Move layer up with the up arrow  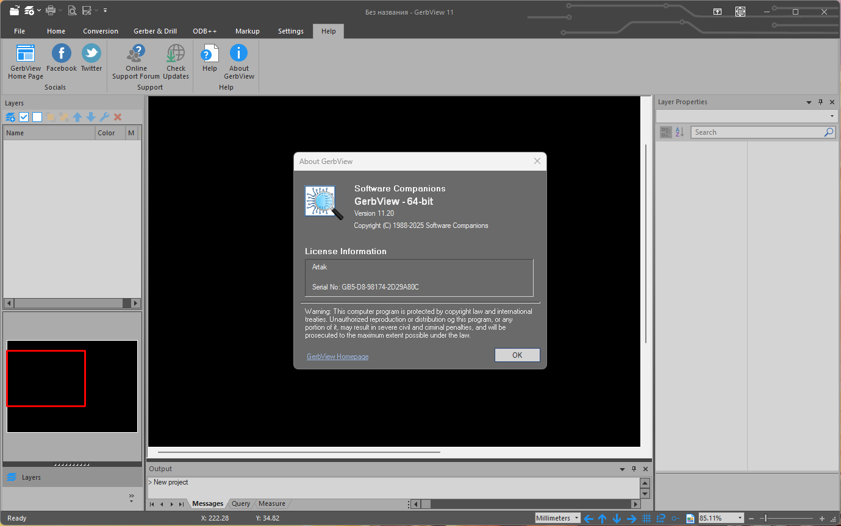pos(77,117)
